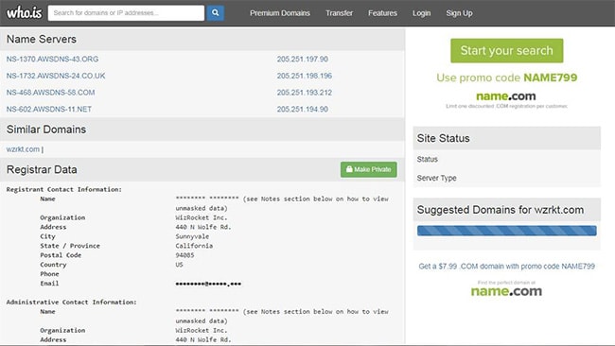Image resolution: width=615 pixels, height=346 pixels.
Task: Open IP address 205.251.194.90
Action: [x=303, y=110]
